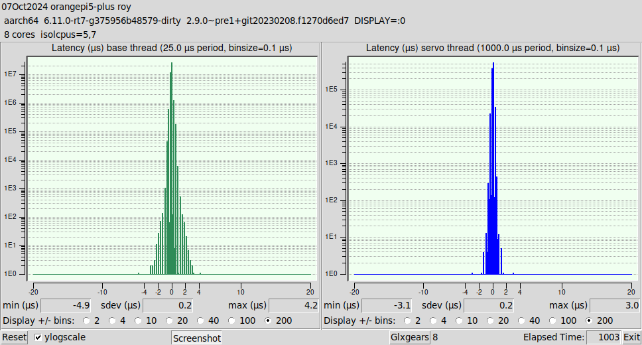Viewport: 642px width, 345px height.
Task: Click the Exit button
Action: (631, 337)
